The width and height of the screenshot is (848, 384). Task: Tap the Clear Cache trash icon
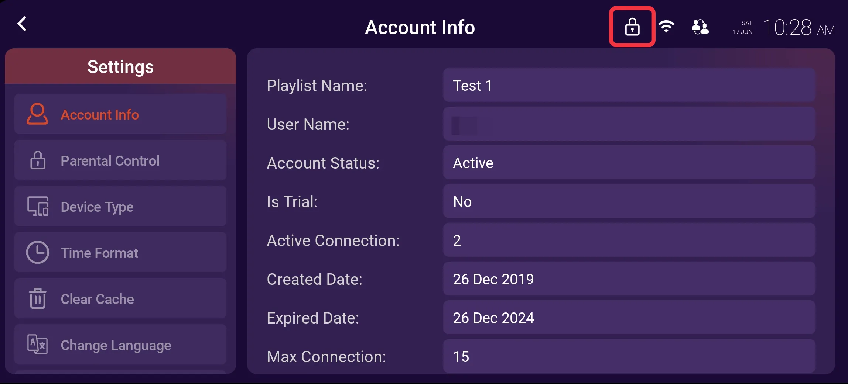(38, 298)
